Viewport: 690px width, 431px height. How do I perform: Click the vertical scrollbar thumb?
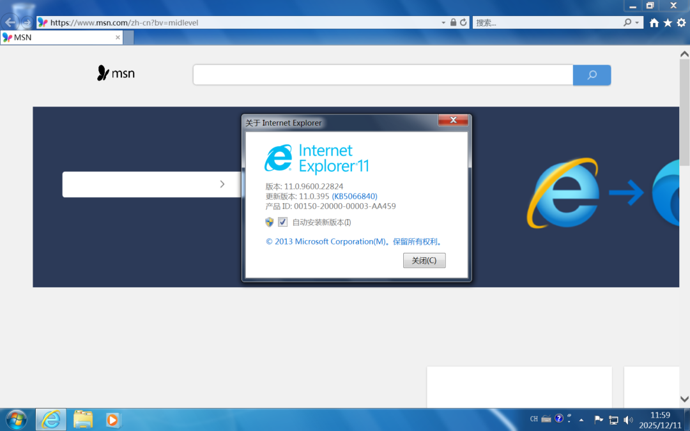pyautogui.click(x=684, y=112)
